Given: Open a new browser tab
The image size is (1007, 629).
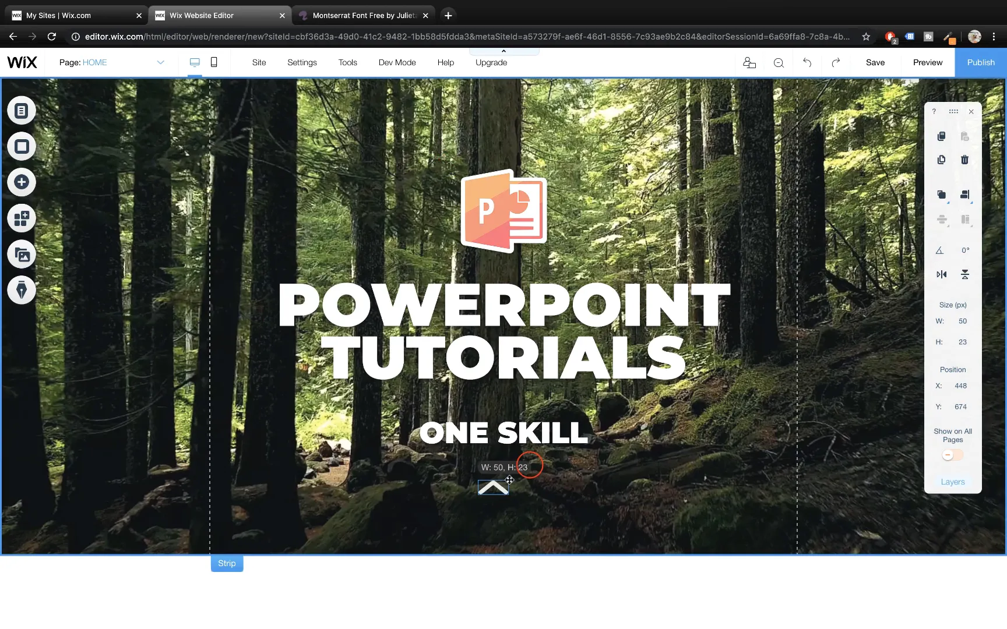Looking at the screenshot, I should coord(448,16).
